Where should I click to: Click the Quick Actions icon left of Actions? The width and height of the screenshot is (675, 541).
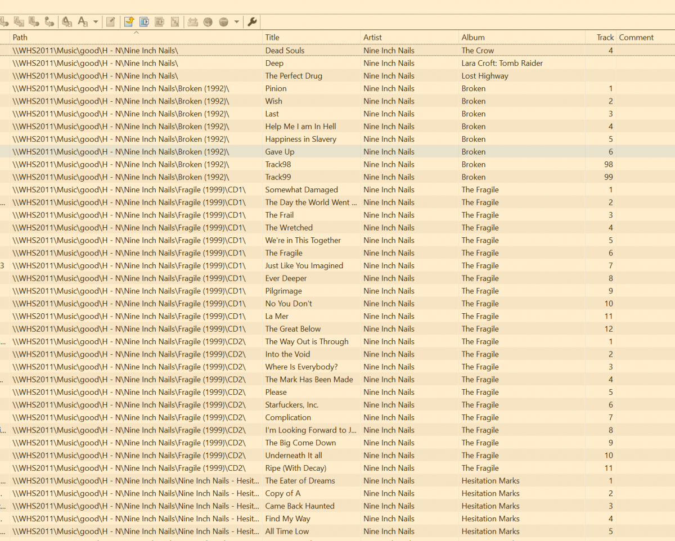(x=67, y=22)
